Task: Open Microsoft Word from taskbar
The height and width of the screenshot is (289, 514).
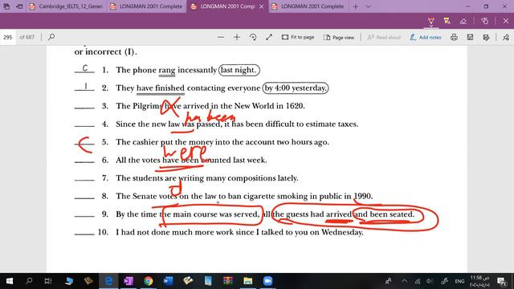Action: point(168,281)
